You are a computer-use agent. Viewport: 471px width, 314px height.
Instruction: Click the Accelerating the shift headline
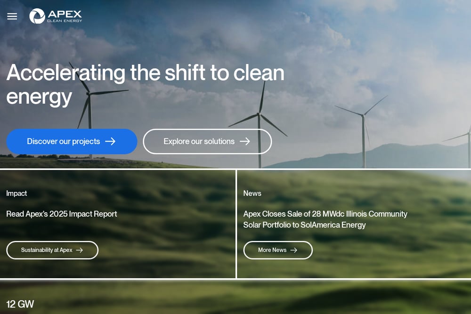[146, 85]
